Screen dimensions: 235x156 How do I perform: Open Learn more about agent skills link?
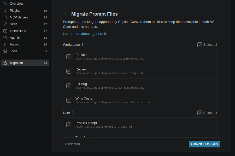pyautogui.click(x=85, y=34)
